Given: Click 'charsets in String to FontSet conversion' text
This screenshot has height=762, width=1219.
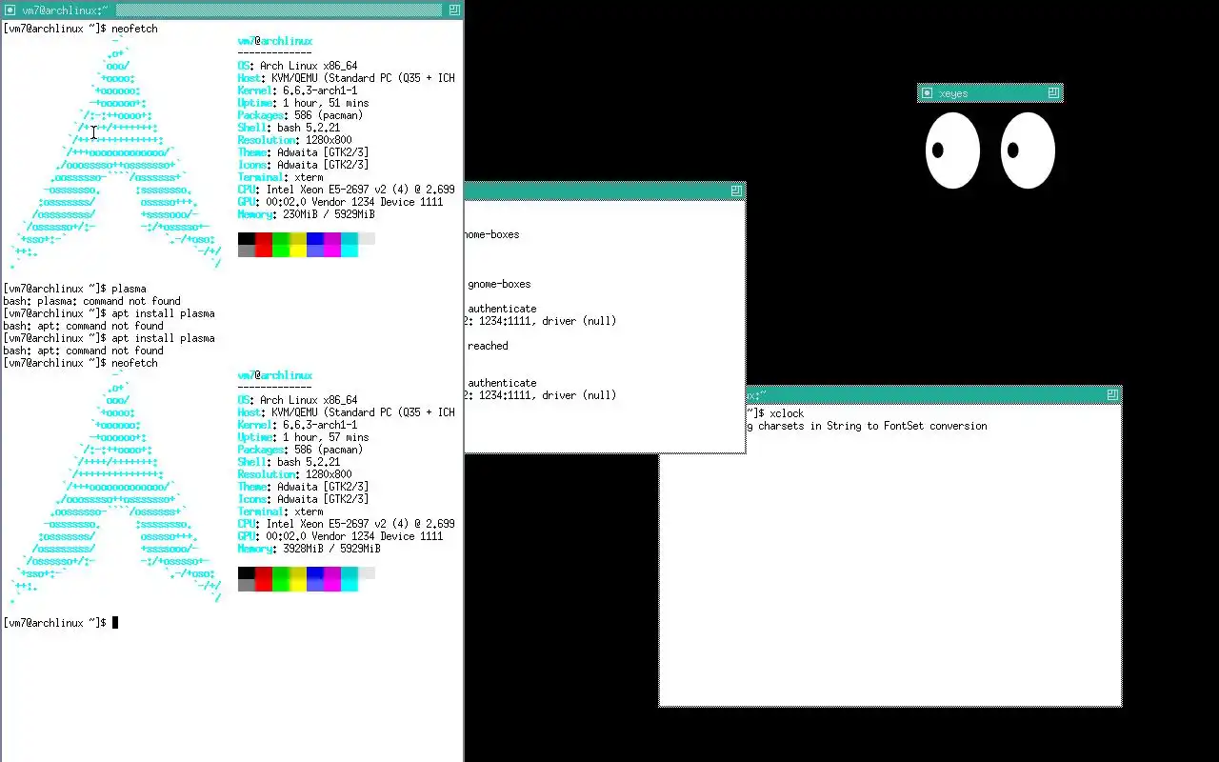Looking at the screenshot, I should tap(872, 426).
